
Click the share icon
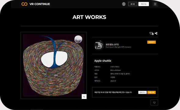point(156,33)
